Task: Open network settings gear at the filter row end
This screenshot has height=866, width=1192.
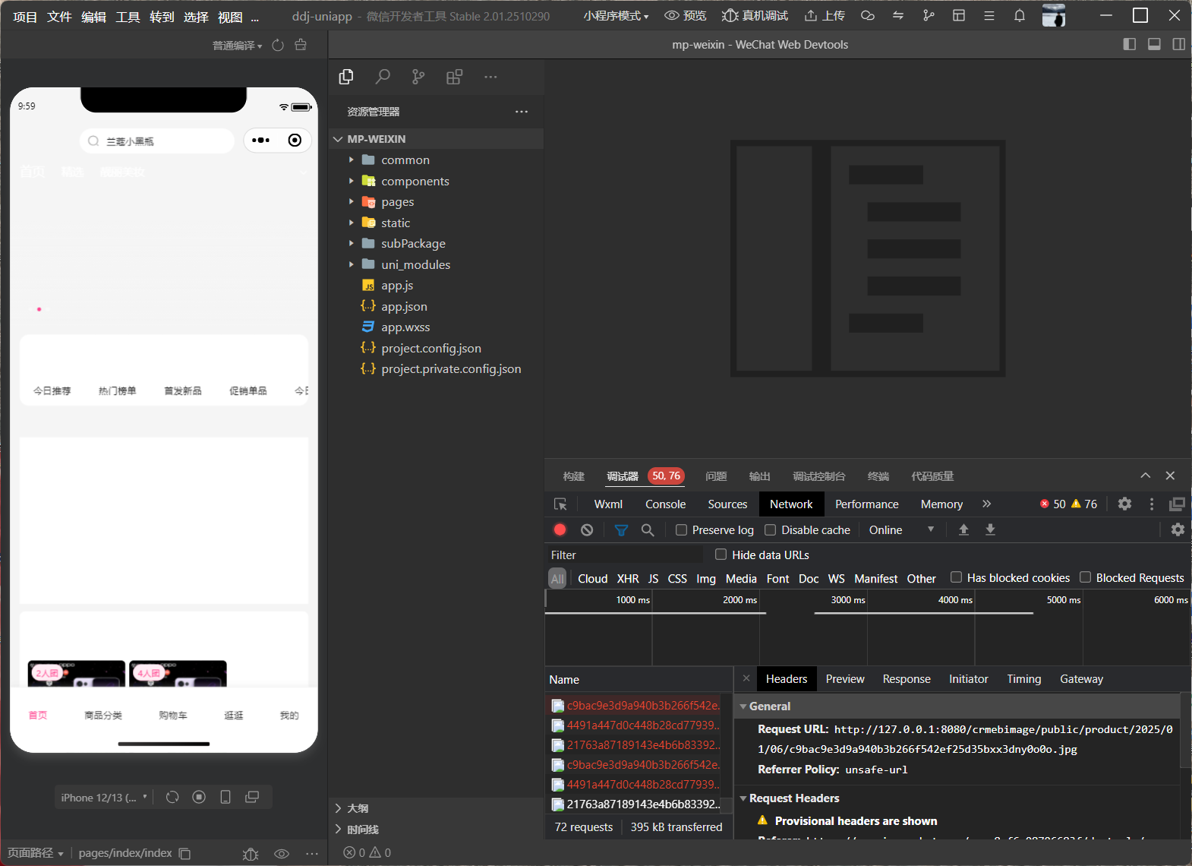Action: click(x=1178, y=529)
